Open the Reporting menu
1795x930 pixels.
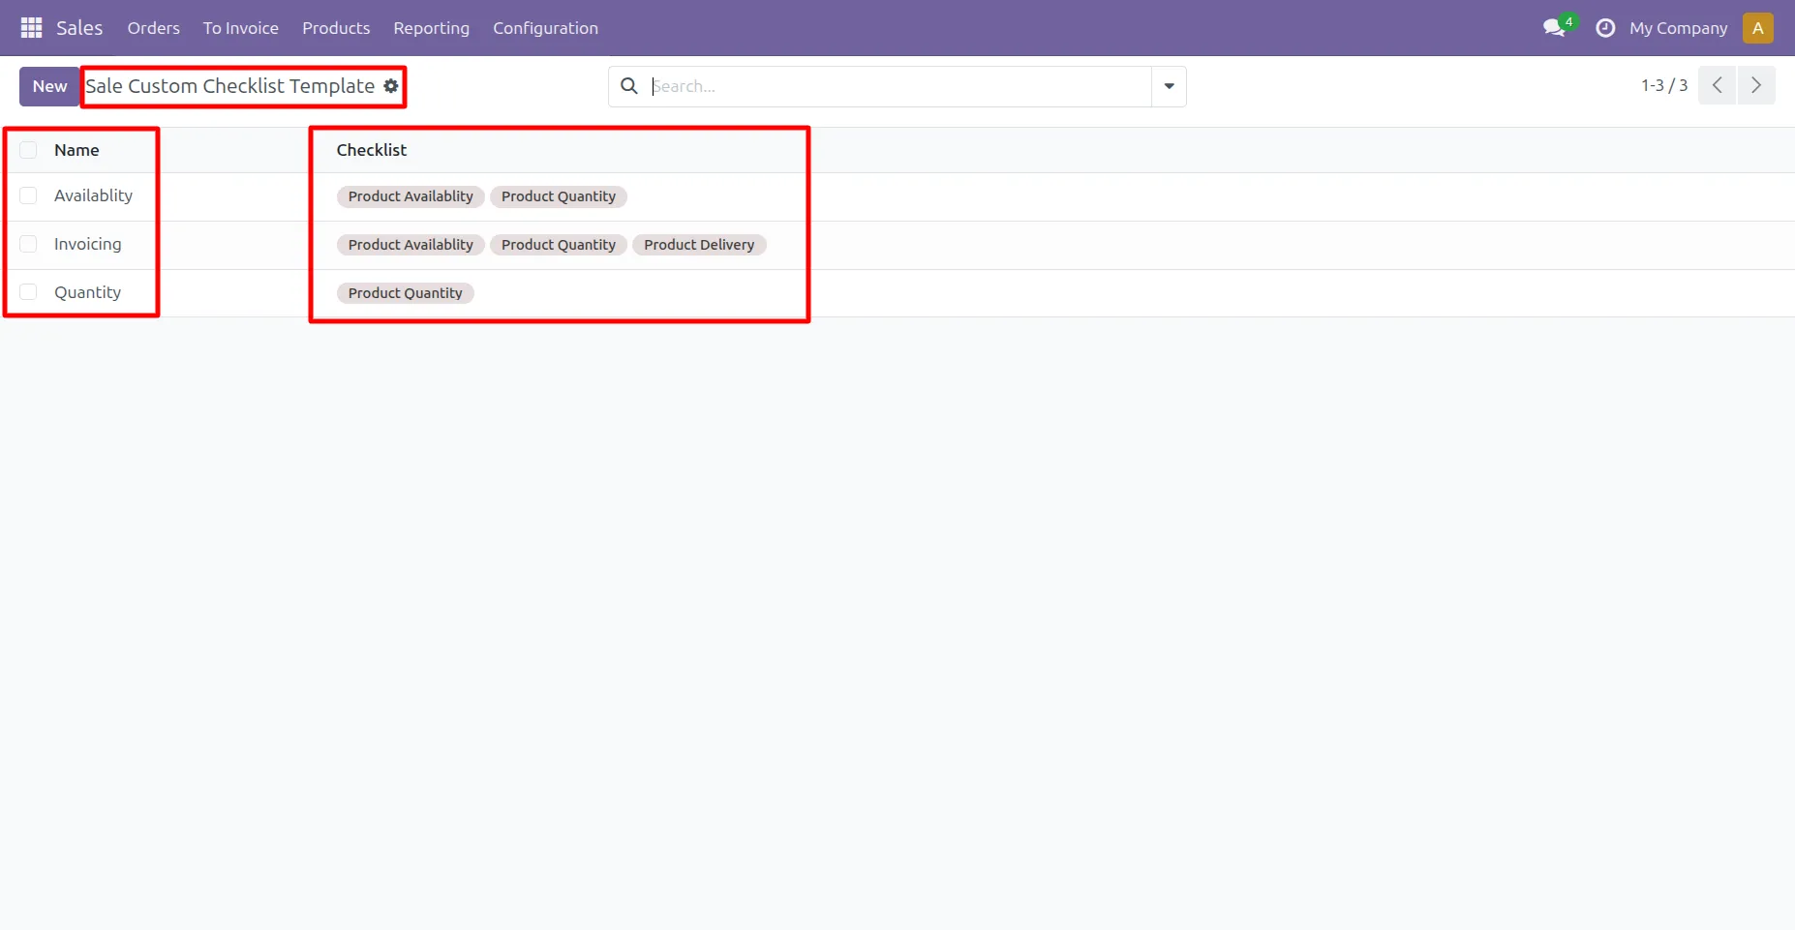tap(431, 28)
